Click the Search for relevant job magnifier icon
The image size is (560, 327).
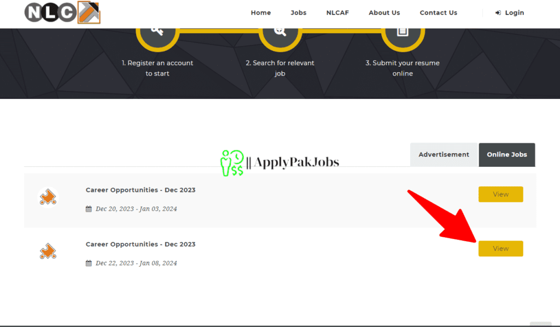[x=280, y=32]
